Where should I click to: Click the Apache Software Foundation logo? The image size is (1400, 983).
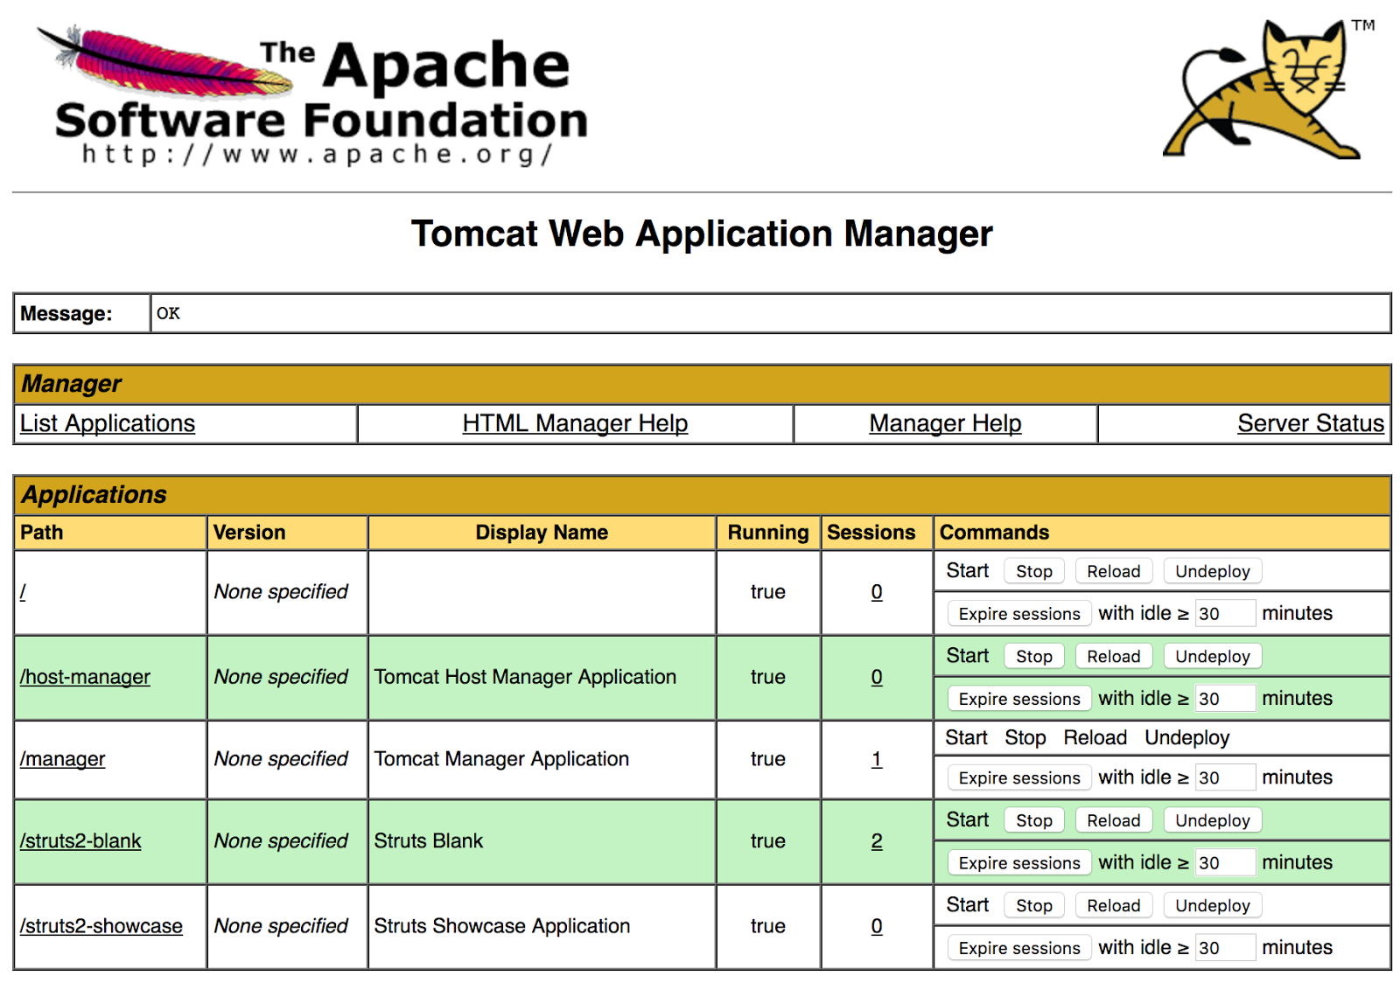click(x=313, y=95)
